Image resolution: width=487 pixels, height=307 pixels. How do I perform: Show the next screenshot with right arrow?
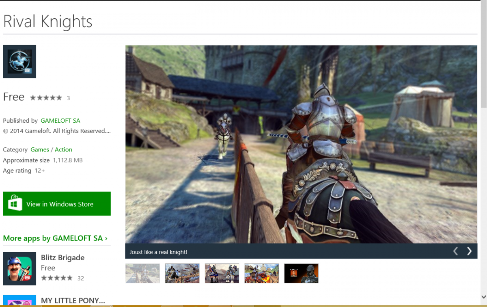pyautogui.click(x=469, y=251)
